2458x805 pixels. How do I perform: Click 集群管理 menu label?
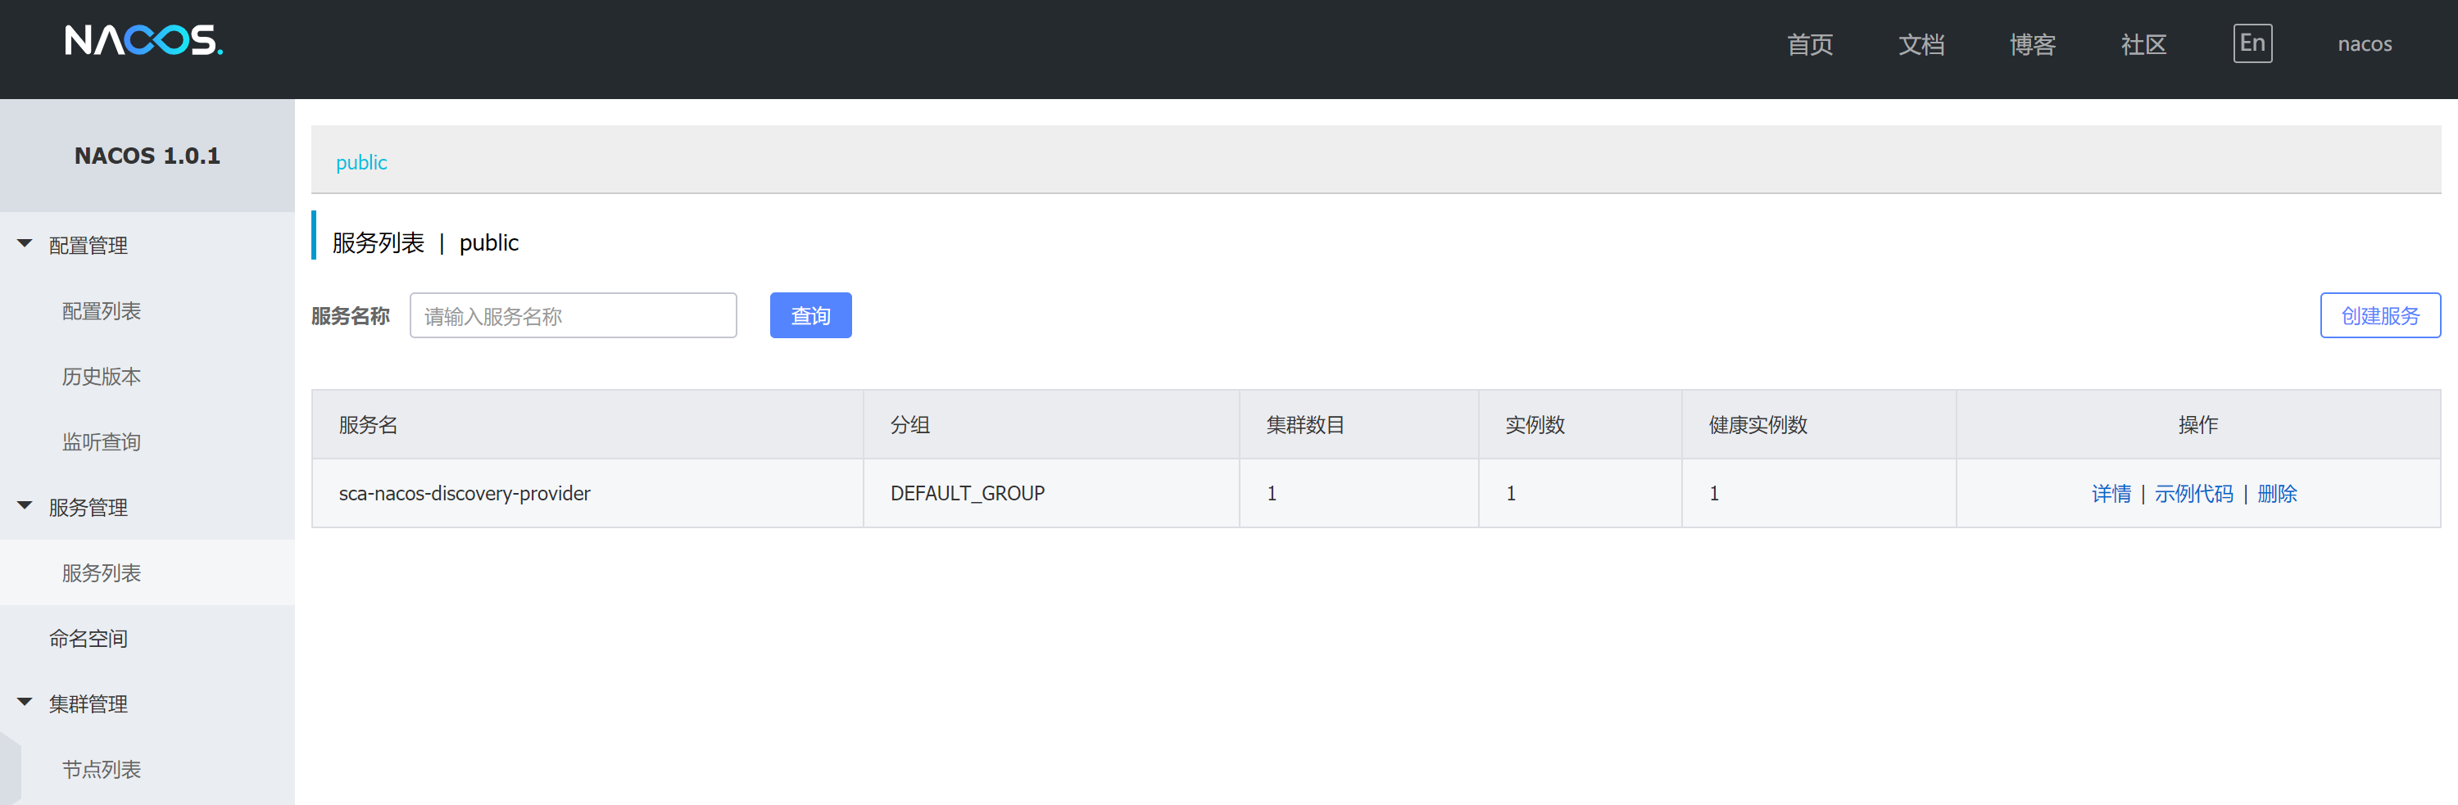[88, 704]
